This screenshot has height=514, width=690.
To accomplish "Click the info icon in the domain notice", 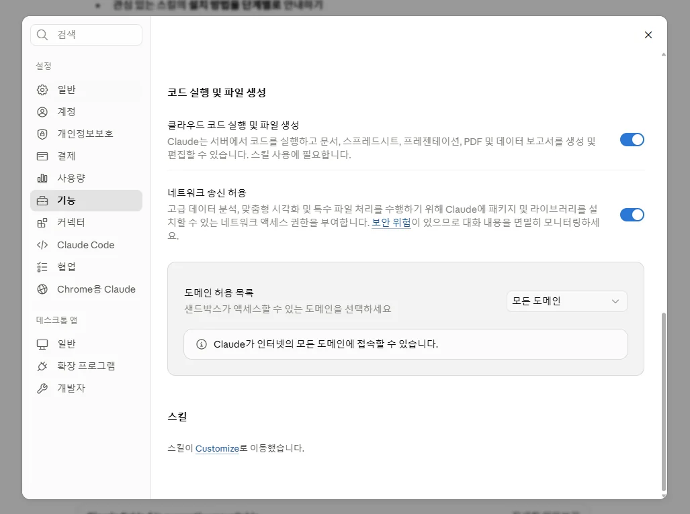I will click(201, 344).
